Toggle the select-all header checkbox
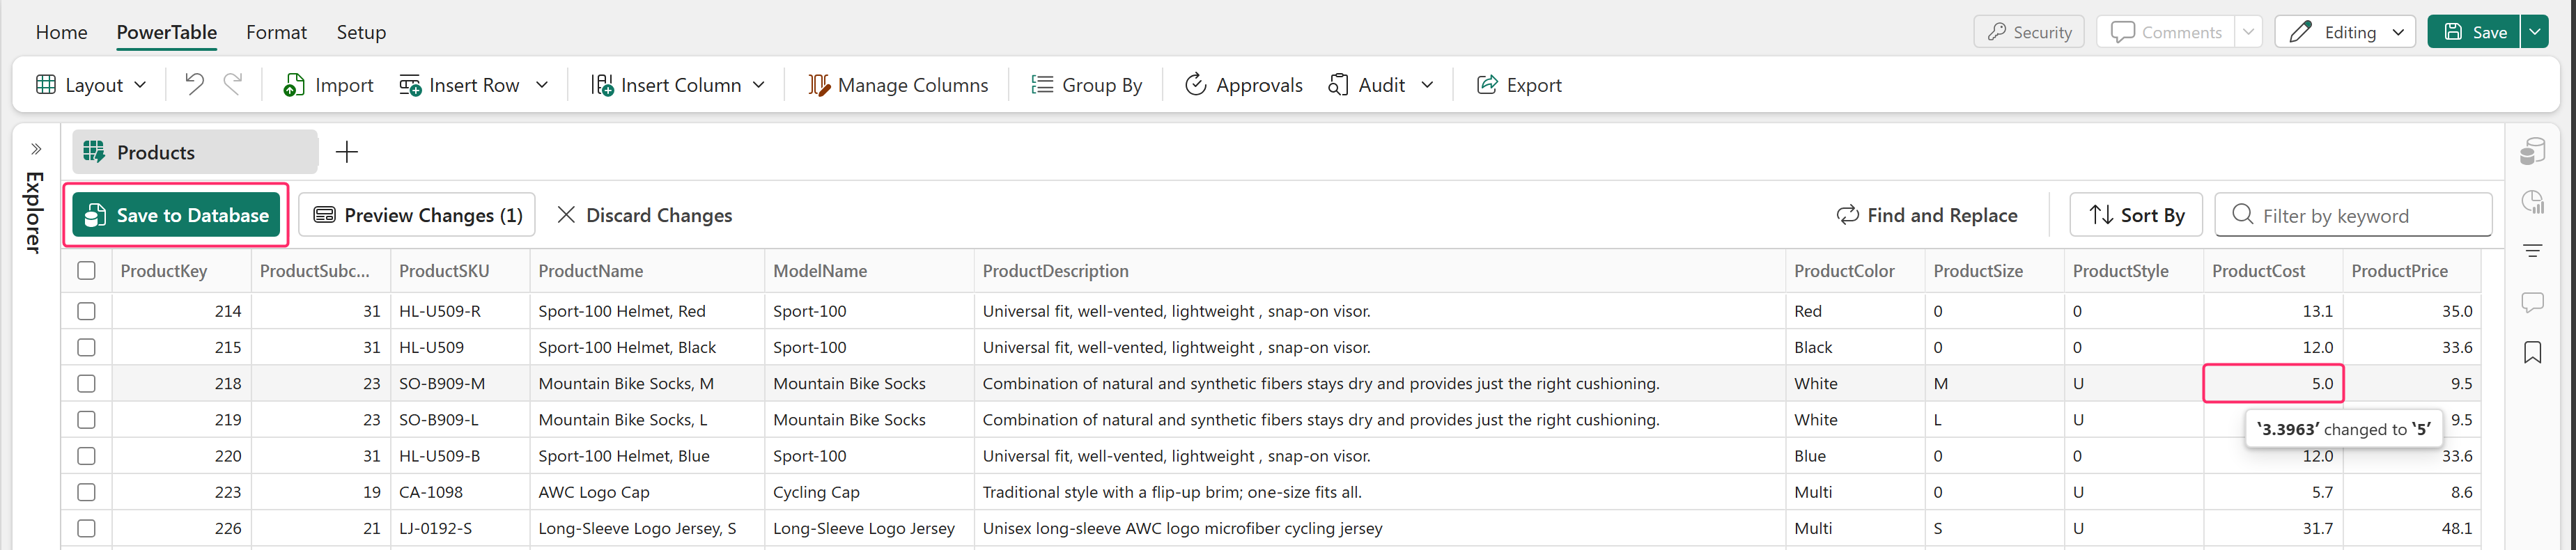Viewport: 2576px width, 550px height. (x=87, y=271)
